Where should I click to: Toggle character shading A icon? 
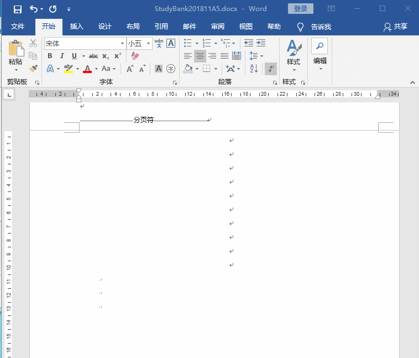159,69
